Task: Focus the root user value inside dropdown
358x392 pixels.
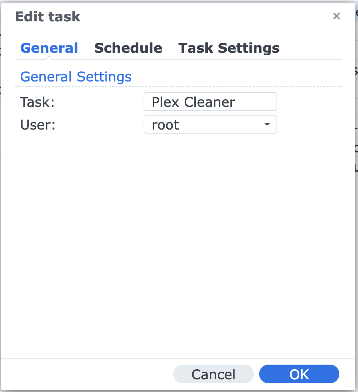Action: pyautogui.click(x=165, y=124)
